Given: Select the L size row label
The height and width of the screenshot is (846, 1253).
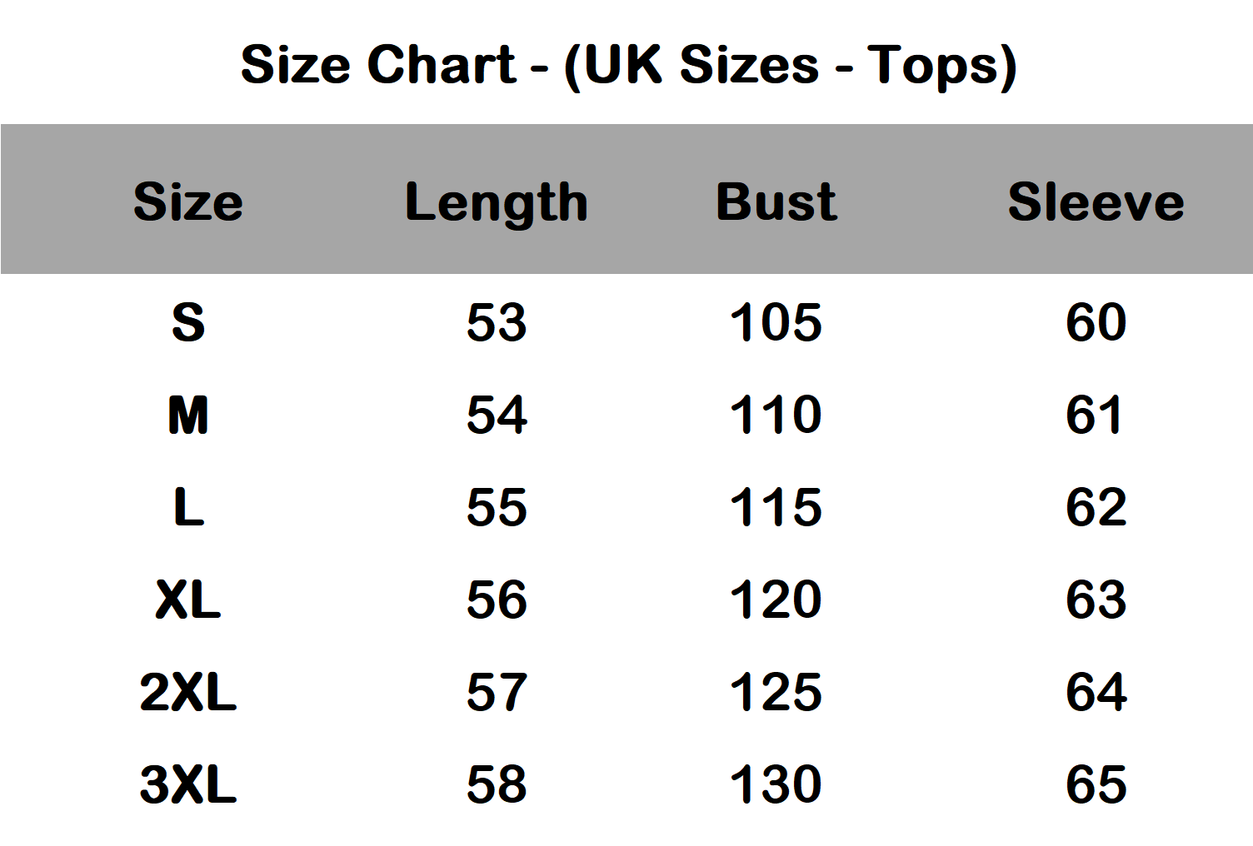Looking at the screenshot, I should (188, 508).
